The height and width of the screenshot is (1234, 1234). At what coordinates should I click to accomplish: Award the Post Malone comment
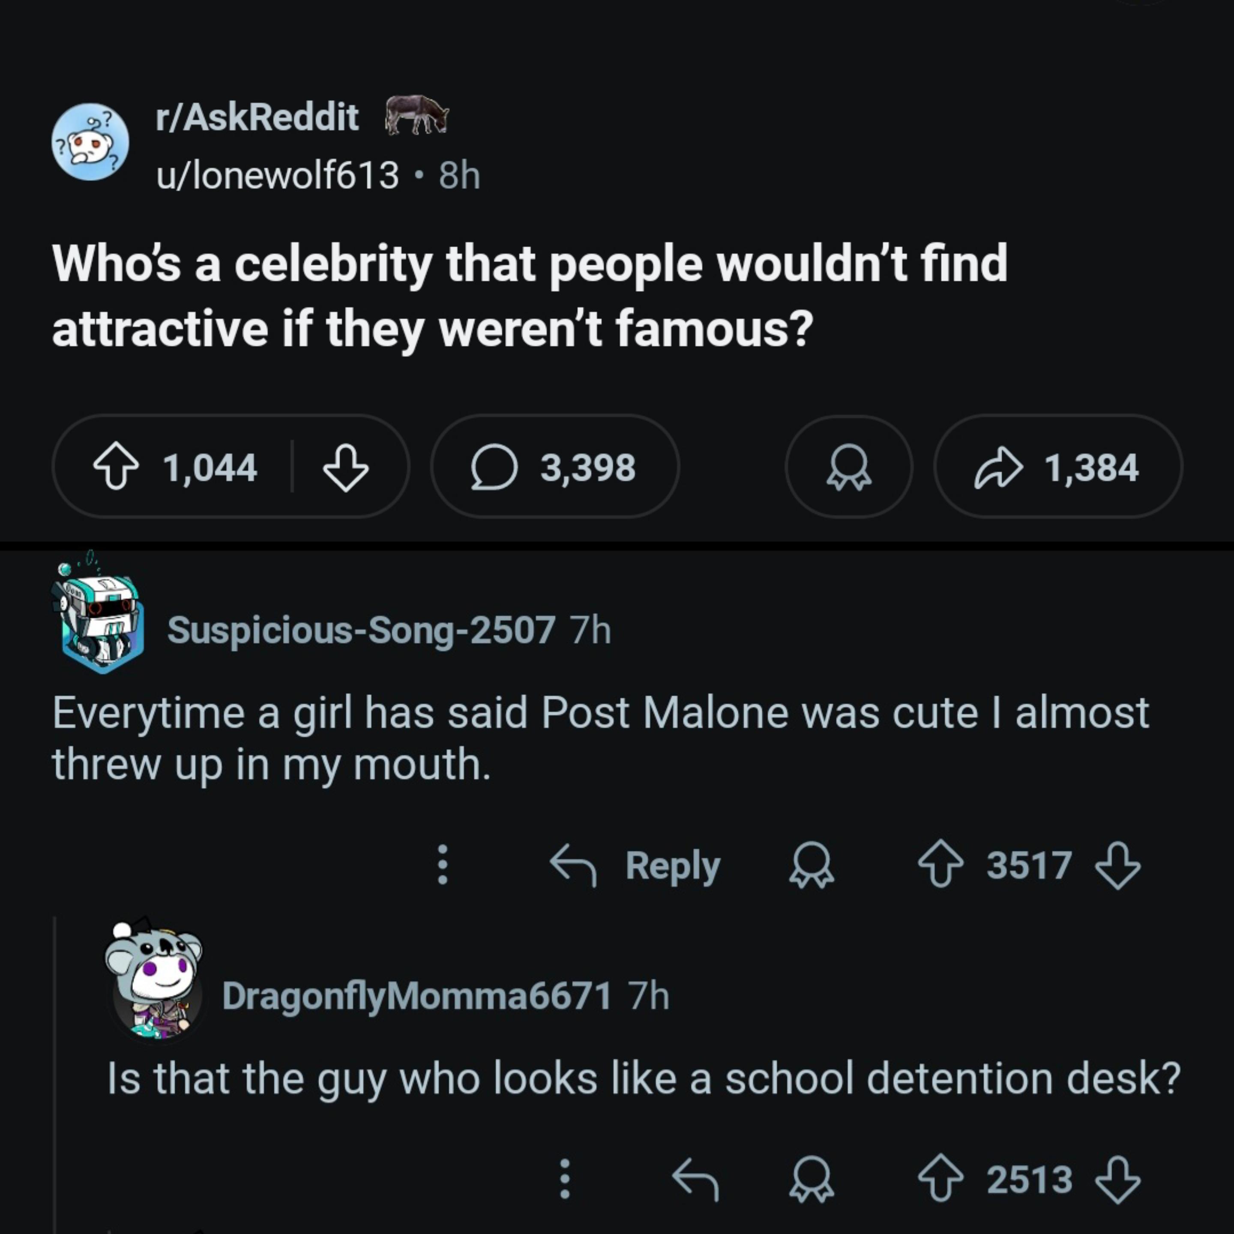click(811, 866)
